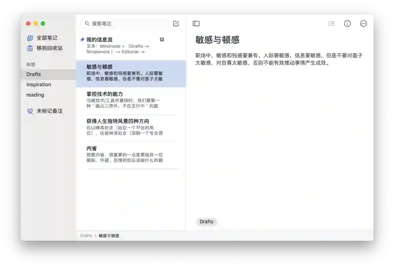Image resolution: width=394 pixels, height=268 pixels.
Task: Toggle the sidebar panel icon
Action: [196, 24]
